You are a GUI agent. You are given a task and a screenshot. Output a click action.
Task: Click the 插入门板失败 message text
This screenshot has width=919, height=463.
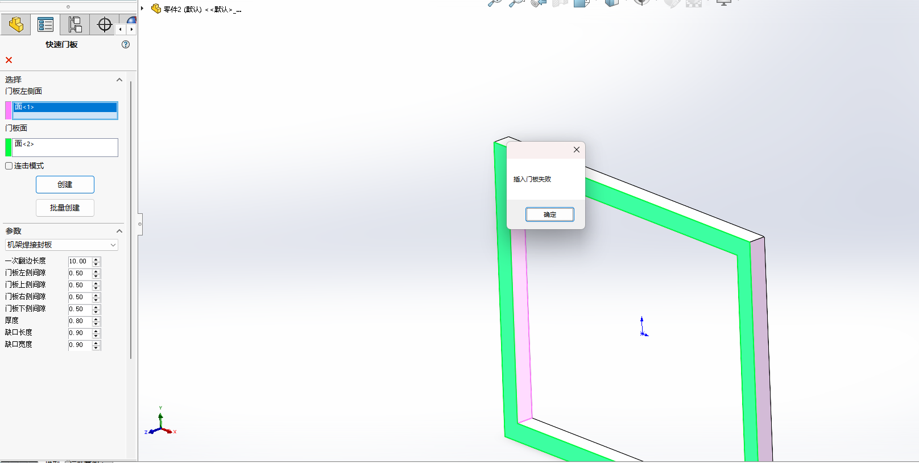532,179
